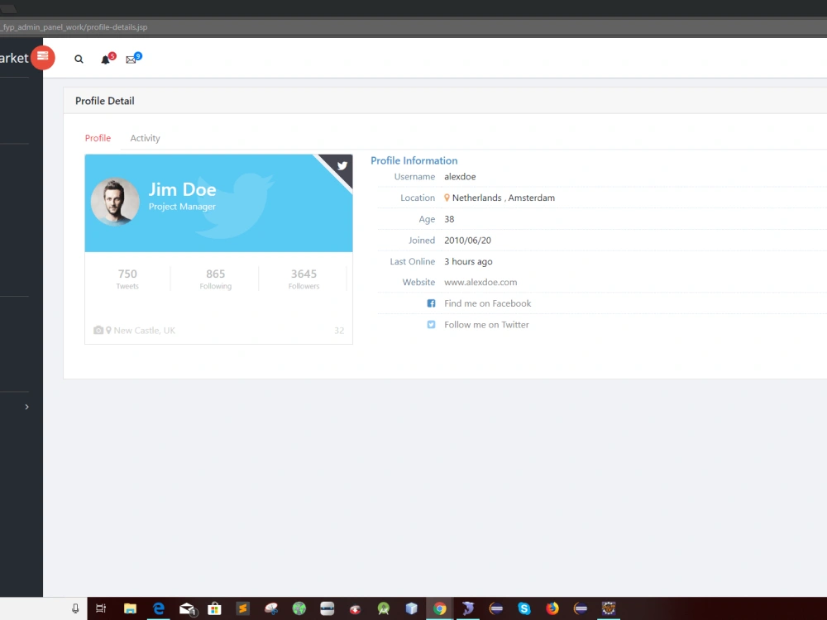The image size is (827, 620).
Task: Switch to the Profile tab
Action: [x=98, y=138]
